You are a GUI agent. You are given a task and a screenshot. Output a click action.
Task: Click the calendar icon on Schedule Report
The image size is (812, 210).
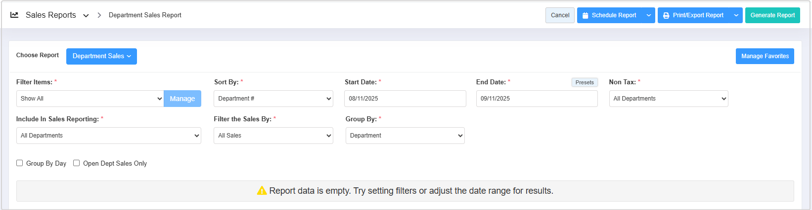(586, 15)
